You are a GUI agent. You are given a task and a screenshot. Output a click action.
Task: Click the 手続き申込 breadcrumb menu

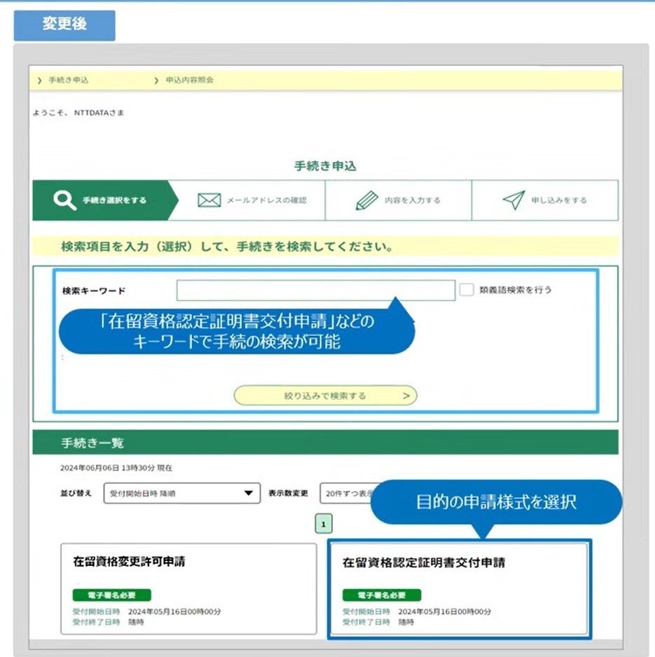[68, 80]
